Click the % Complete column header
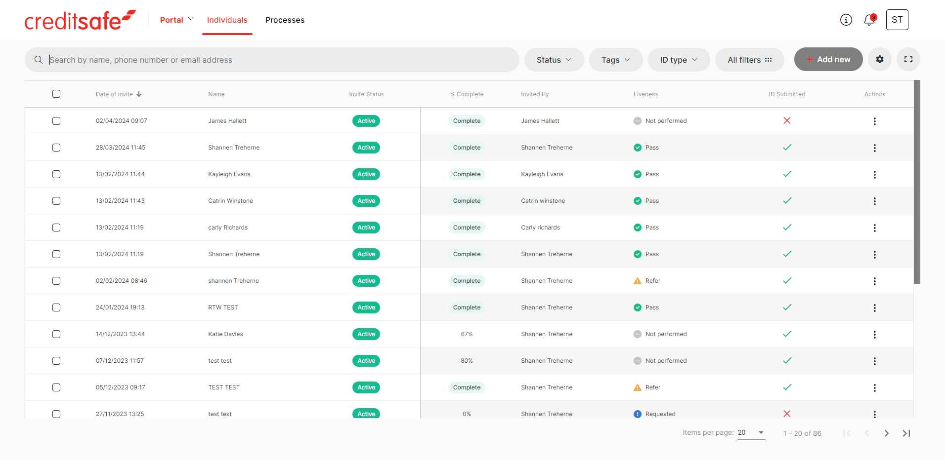The height and width of the screenshot is (460, 945). (467, 94)
